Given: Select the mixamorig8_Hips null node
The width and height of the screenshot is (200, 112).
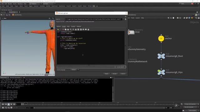Looking at the screenshot, I should [x=161, y=72].
